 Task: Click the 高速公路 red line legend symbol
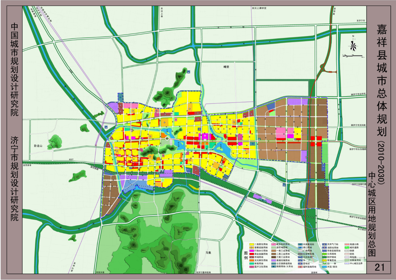click(347, 244)
